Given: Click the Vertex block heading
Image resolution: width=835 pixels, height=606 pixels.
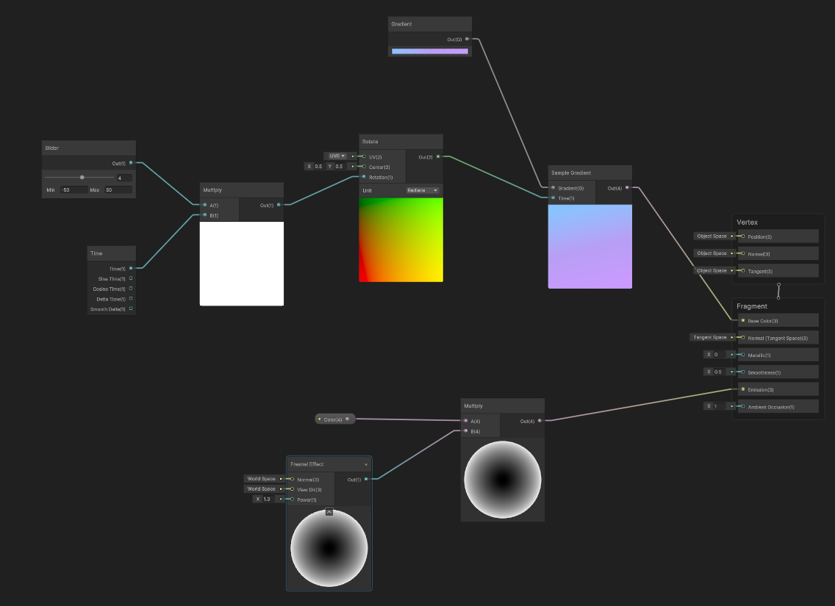Looking at the screenshot, I should coord(747,223).
